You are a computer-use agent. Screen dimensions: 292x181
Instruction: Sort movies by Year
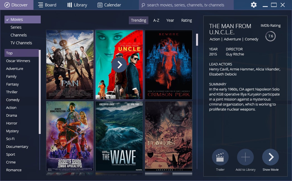170,20
